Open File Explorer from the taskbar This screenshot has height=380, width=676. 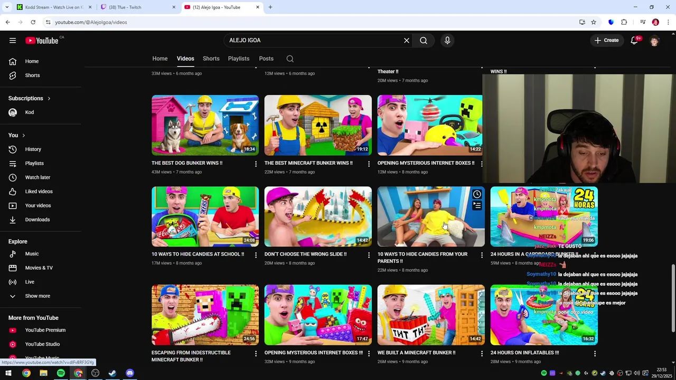(43, 373)
